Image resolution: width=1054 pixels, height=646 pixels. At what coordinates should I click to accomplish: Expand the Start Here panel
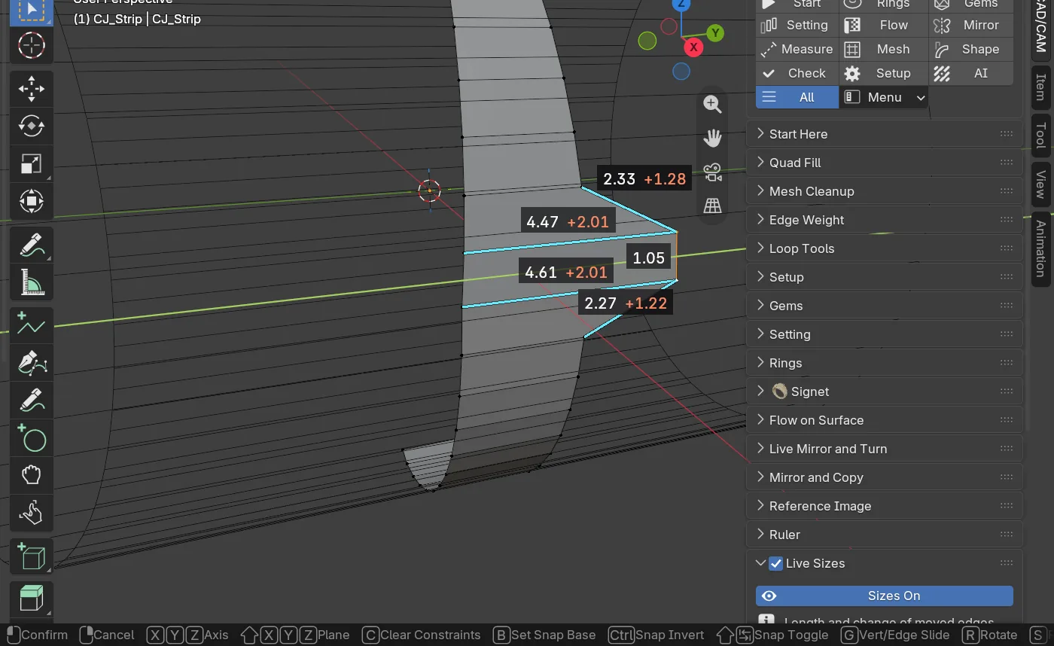[885, 134]
